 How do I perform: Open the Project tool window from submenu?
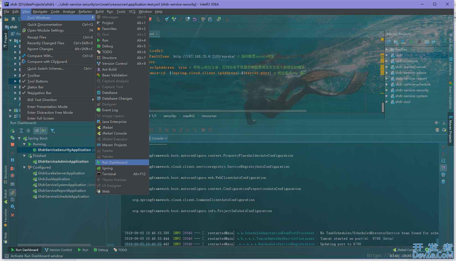(122, 23)
